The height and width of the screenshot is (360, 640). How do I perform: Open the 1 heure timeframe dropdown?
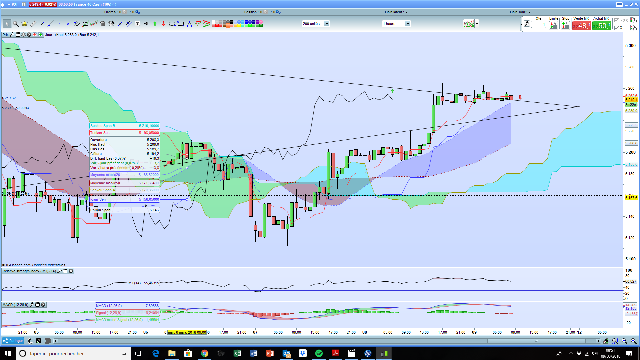(x=396, y=24)
